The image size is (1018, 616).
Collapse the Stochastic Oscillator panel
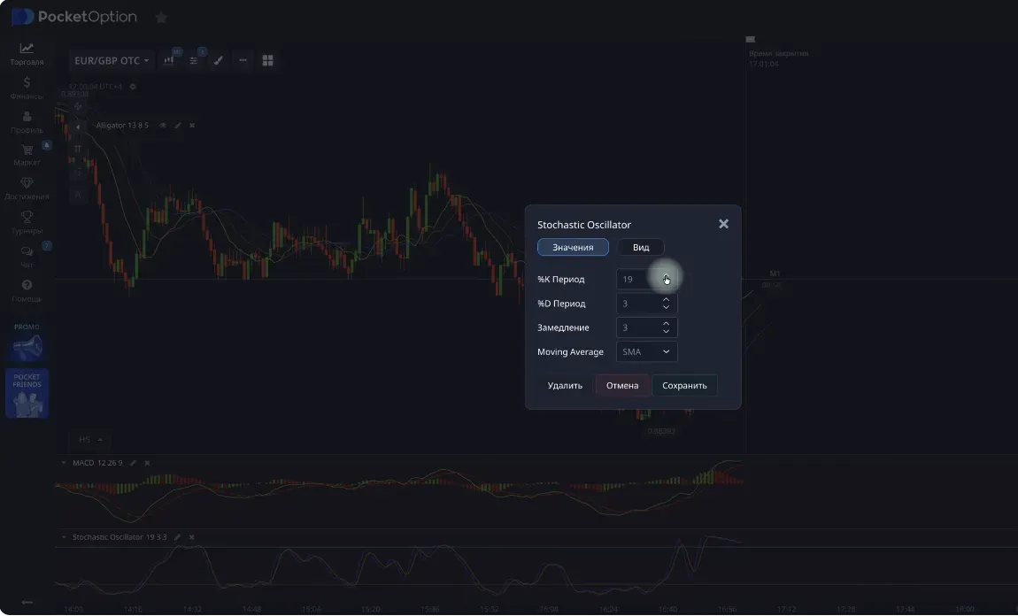pos(62,536)
